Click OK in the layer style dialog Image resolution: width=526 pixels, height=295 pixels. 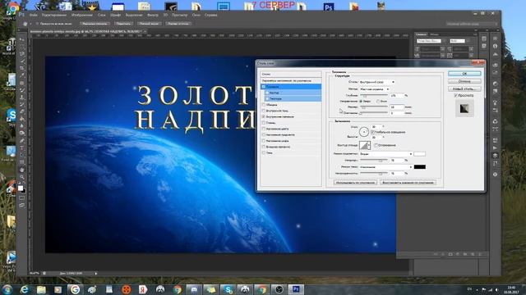pyautogui.click(x=464, y=74)
